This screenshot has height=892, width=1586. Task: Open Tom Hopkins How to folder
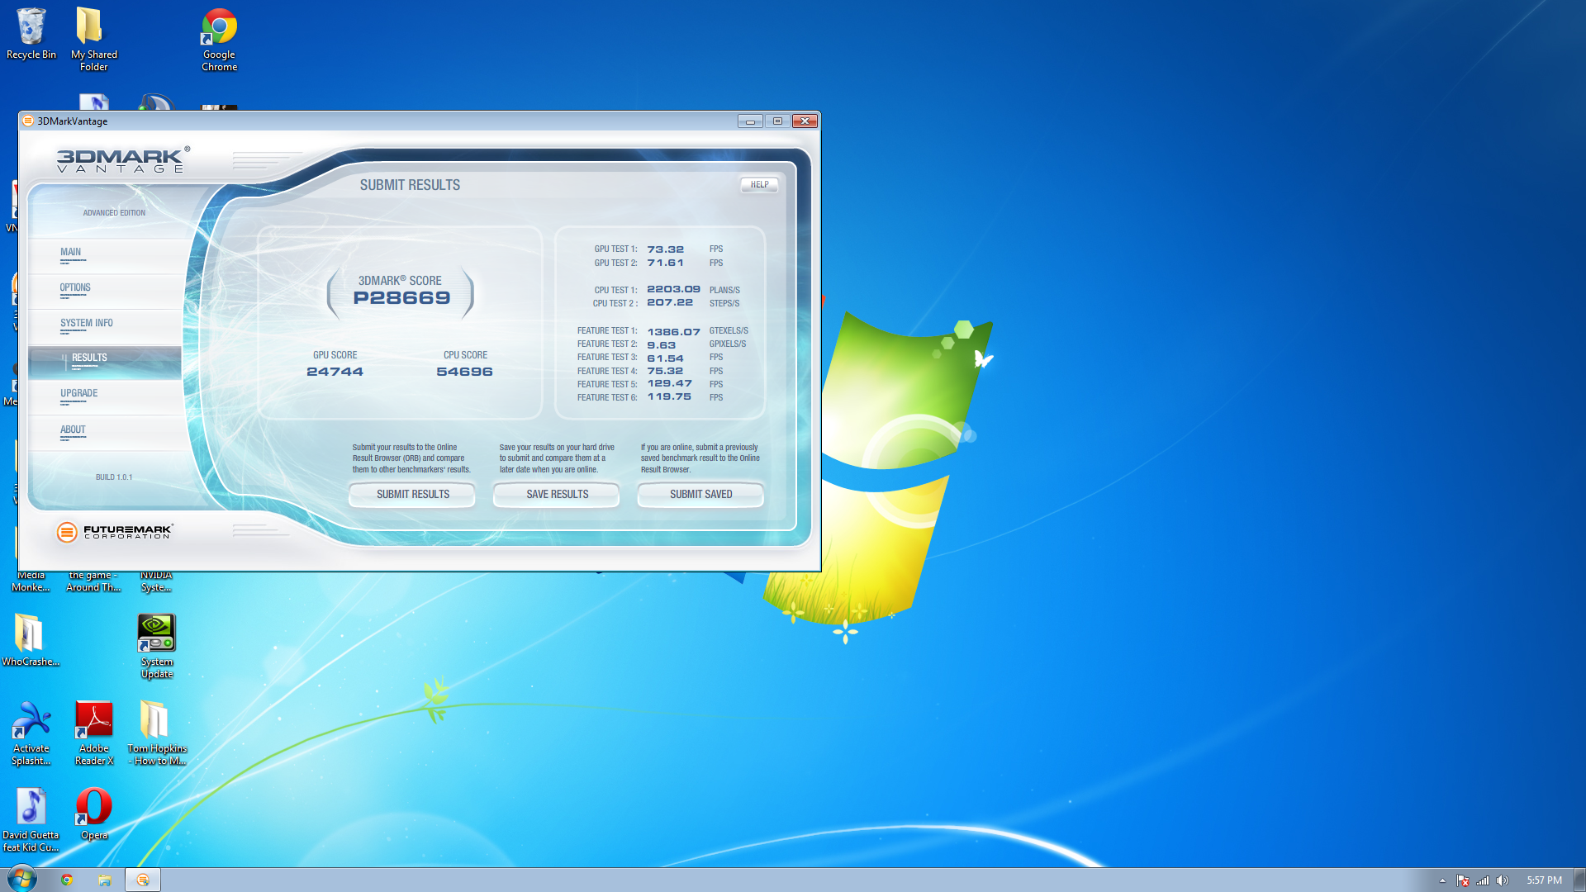click(156, 733)
